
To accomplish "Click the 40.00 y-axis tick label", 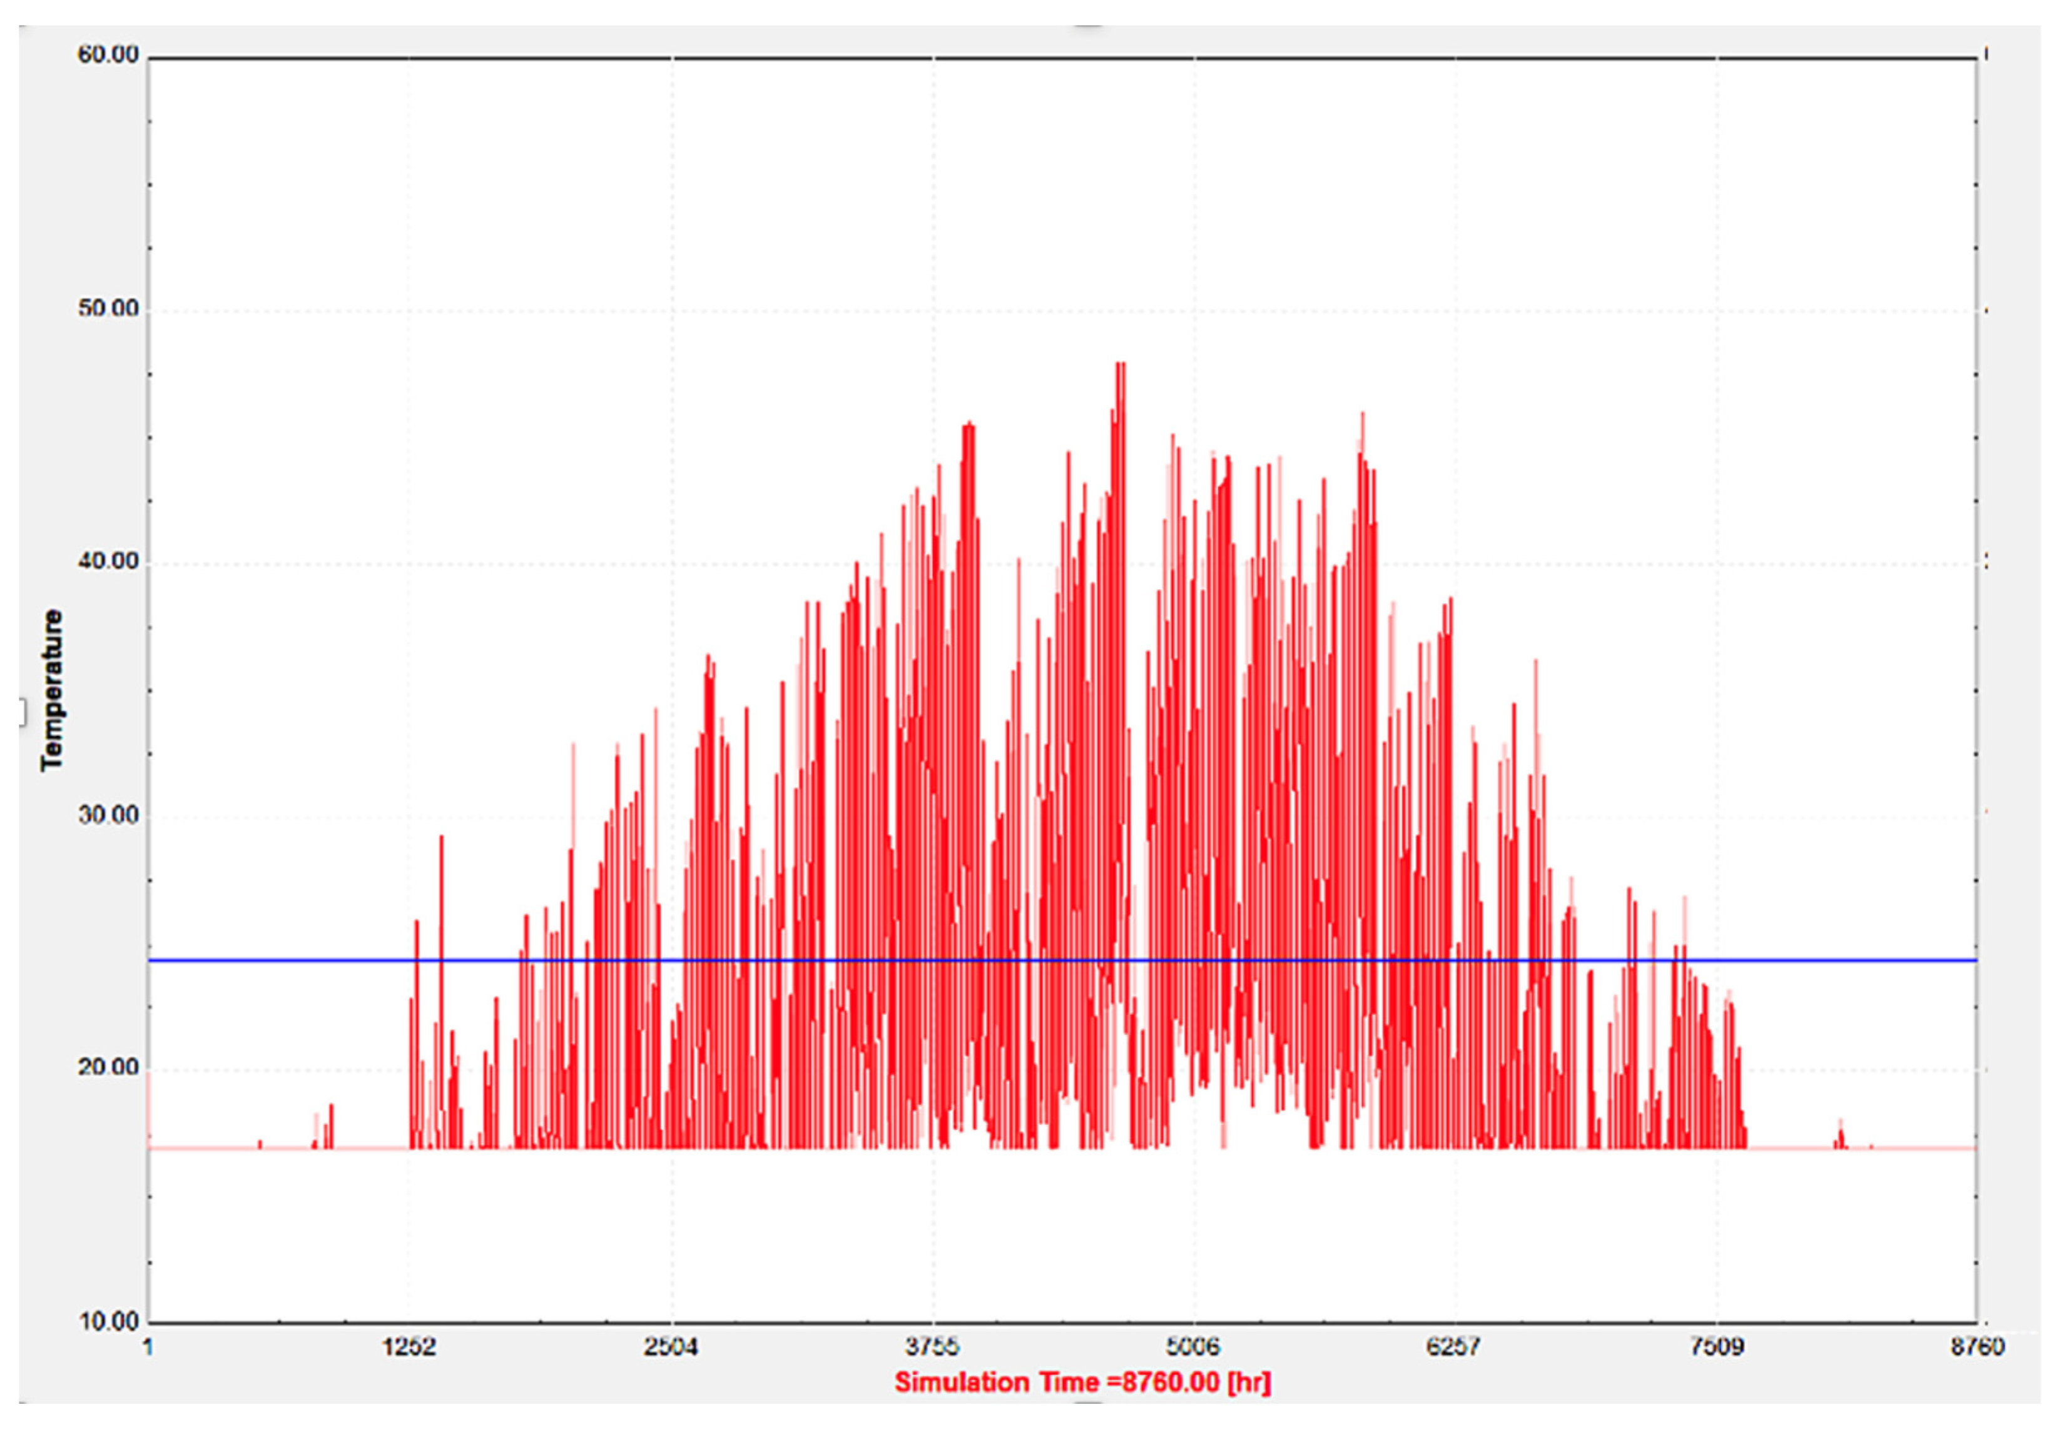I will point(108,561).
